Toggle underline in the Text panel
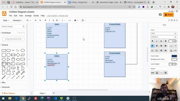 [x=161, y=41]
